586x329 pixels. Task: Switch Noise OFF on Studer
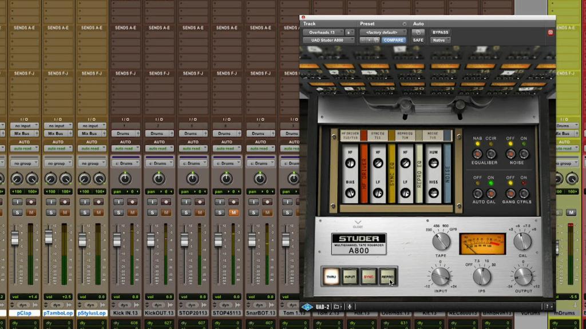(510, 154)
